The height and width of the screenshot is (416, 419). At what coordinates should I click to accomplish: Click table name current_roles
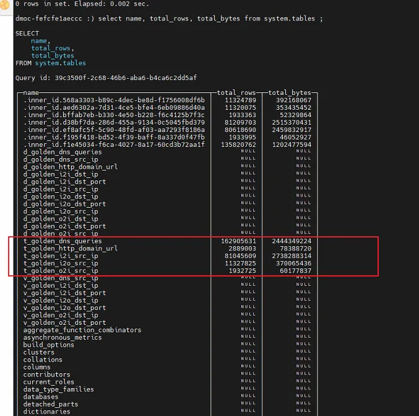(x=49, y=382)
